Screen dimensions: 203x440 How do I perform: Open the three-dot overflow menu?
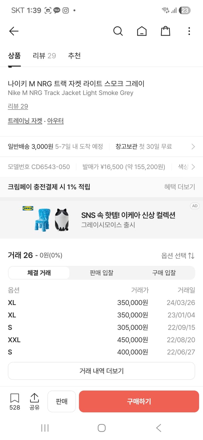[189, 31]
